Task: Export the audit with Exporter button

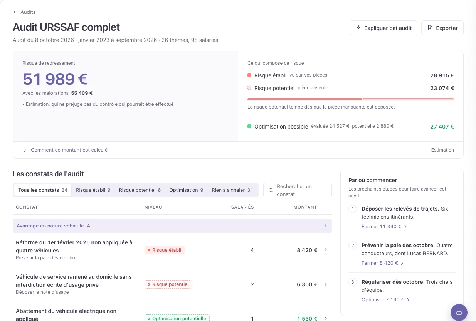Action: pyautogui.click(x=442, y=28)
